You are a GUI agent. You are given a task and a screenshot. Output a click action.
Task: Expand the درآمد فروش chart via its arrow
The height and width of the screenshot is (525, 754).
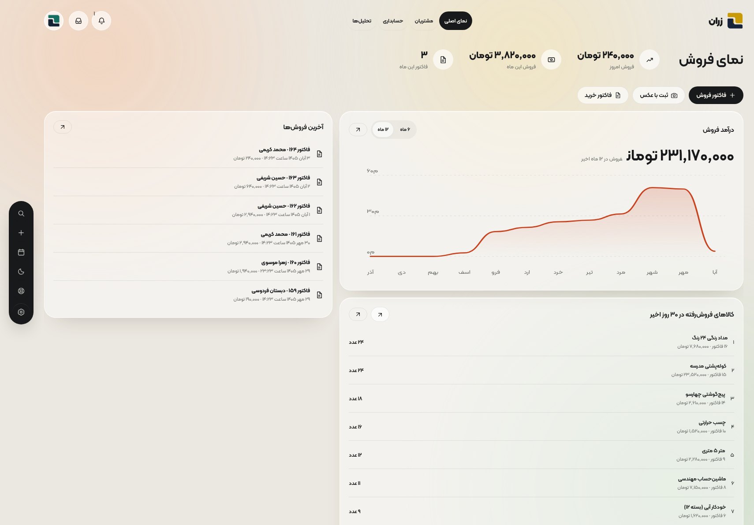click(358, 130)
